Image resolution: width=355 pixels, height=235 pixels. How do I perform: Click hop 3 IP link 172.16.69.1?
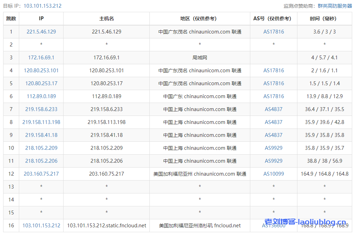coord(41,58)
